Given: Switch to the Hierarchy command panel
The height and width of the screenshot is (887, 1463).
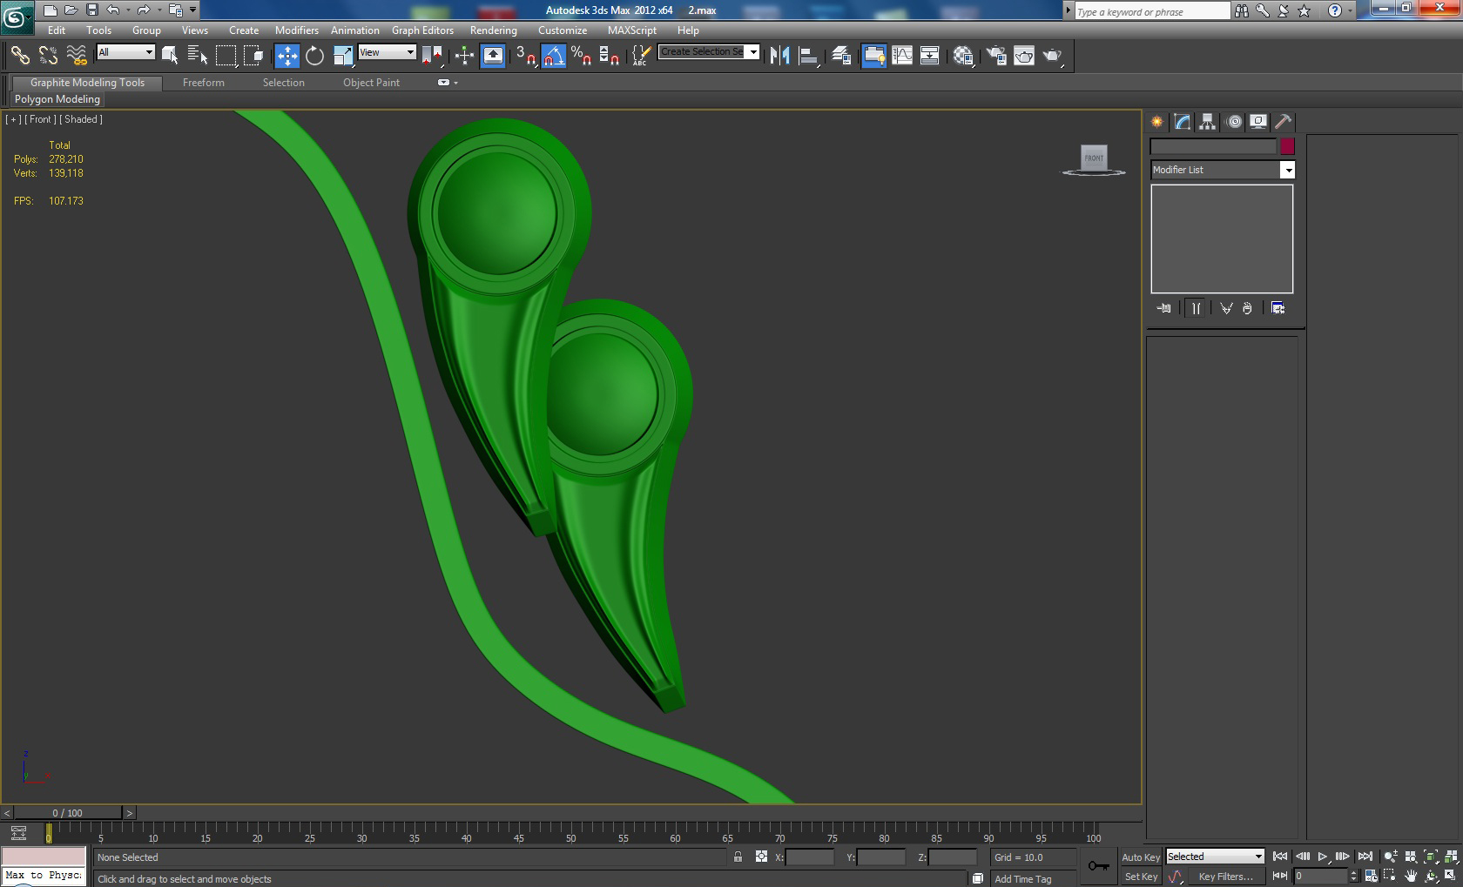Looking at the screenshot, I should (1207, 122).
